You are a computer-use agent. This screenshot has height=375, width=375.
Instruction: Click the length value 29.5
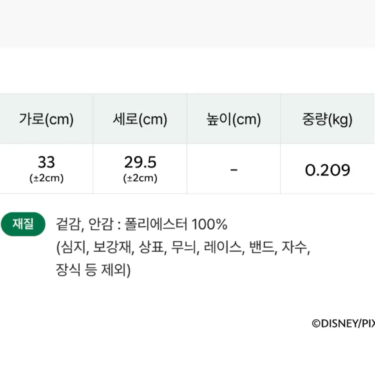[x=140, y=162]
